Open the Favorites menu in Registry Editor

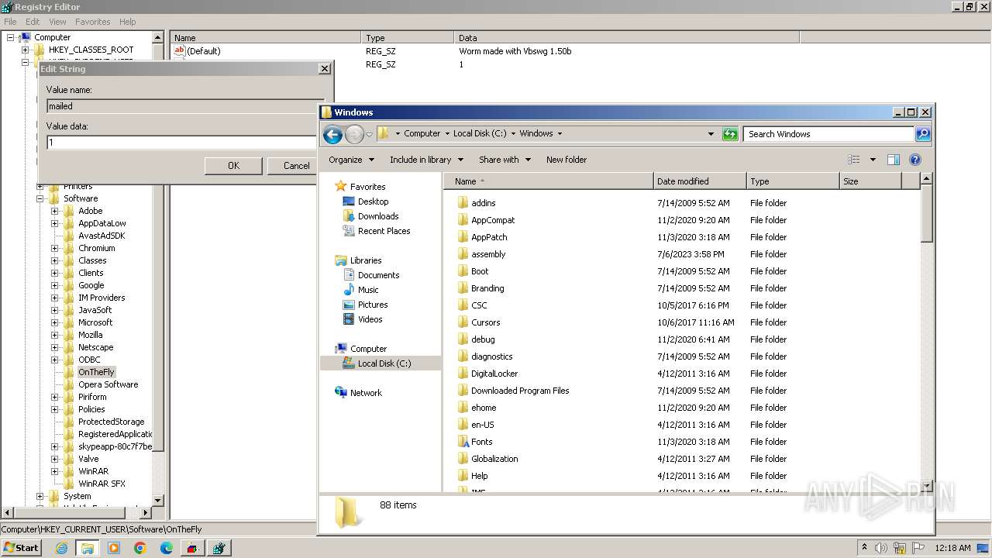92,22
